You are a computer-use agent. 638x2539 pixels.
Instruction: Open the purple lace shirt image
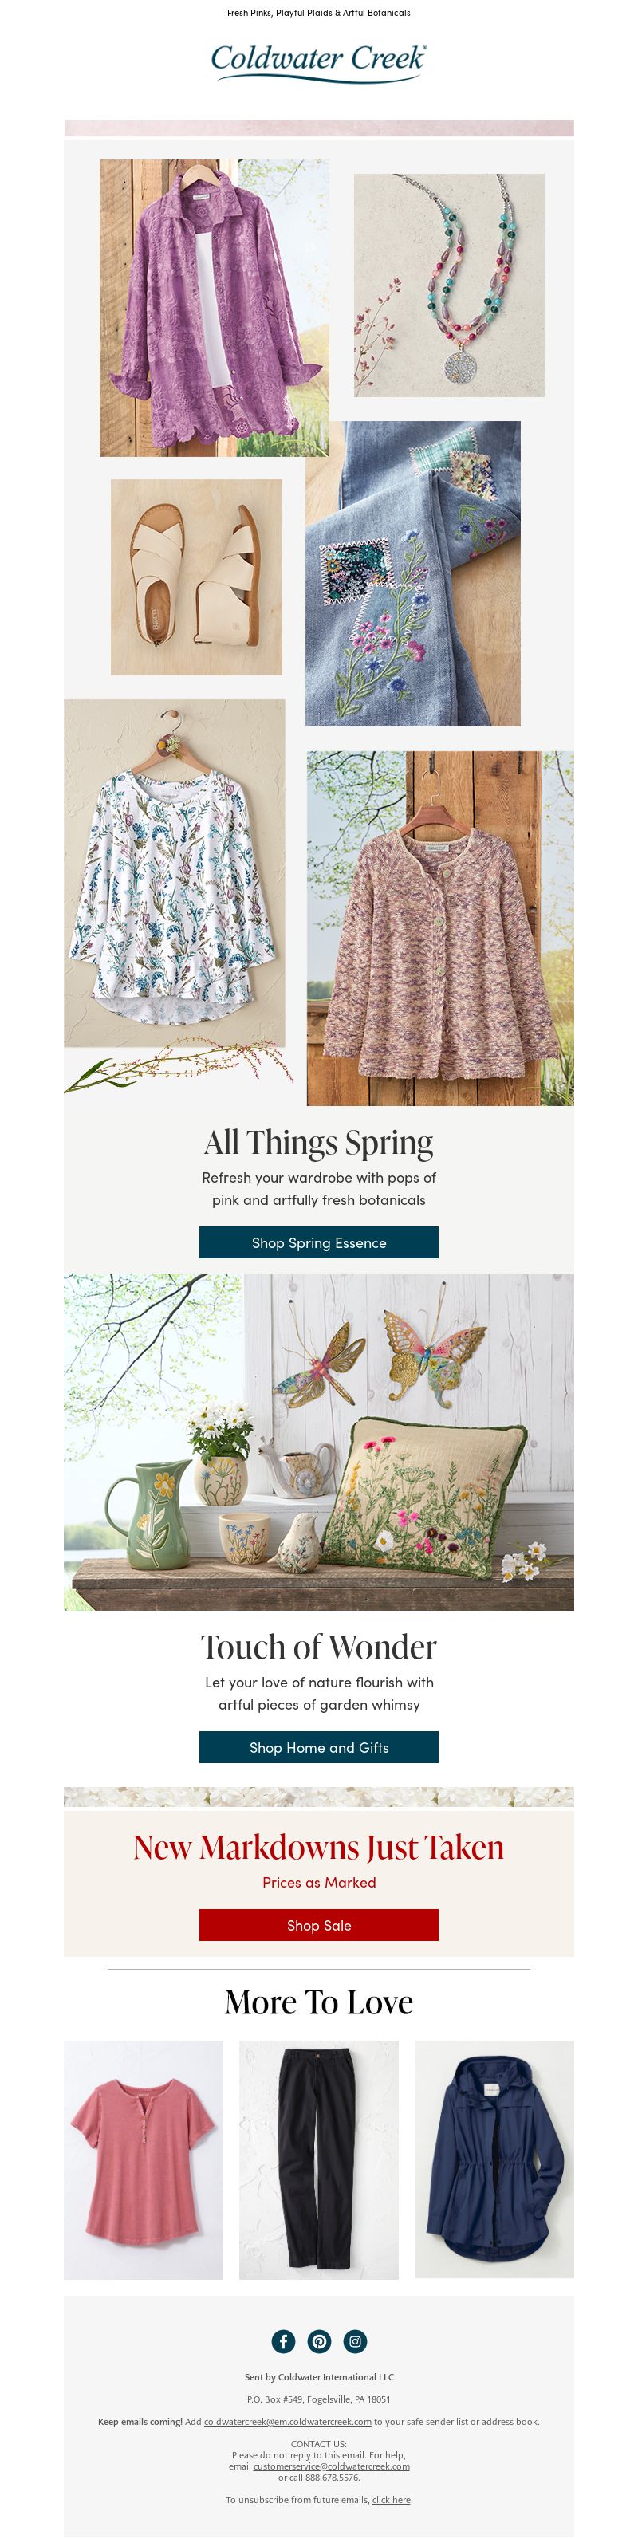pos(214,308)
